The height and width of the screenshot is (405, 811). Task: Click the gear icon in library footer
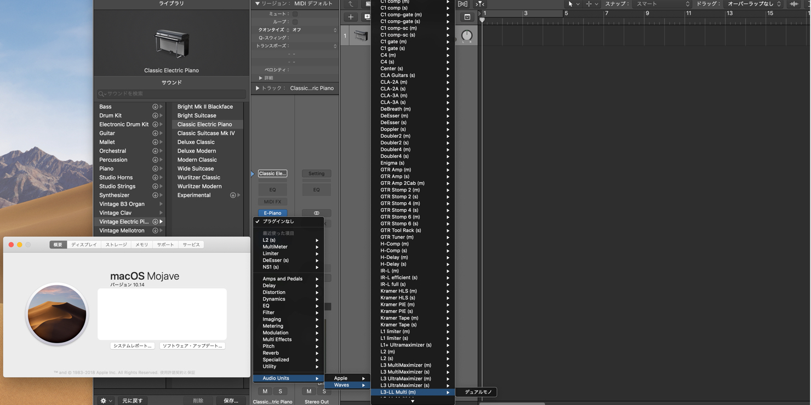(x=103, y=401)
